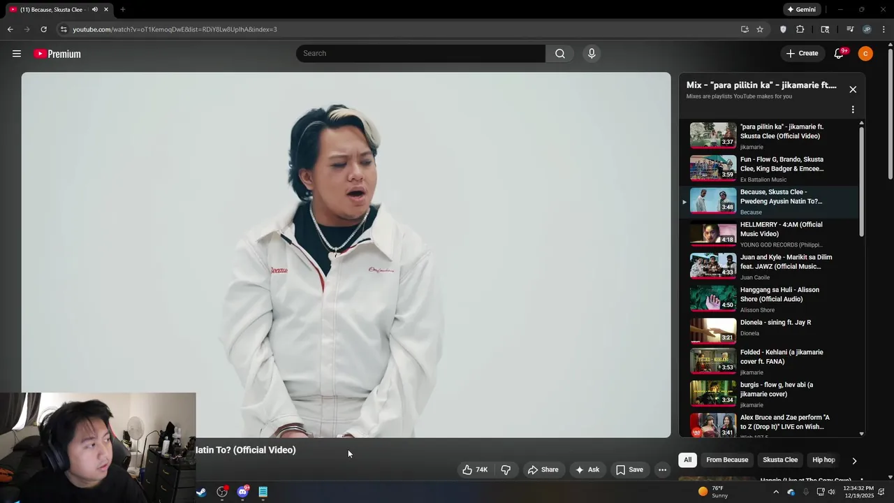Viewport: 894px width, 503px height.
Task: Open the weather widget showing 76°F
Action: tap(713, 492)
